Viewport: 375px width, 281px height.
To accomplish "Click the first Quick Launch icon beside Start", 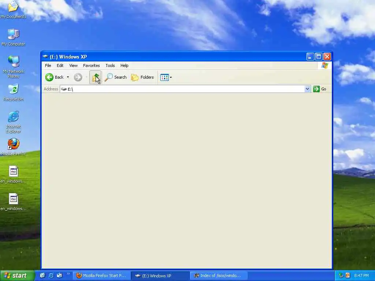I will [x=42, y=276].
